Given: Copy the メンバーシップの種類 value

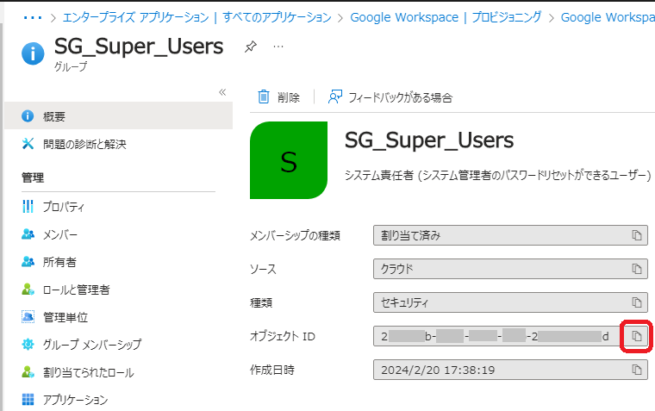Looking at the screenshot, I should tap(636, 235).
